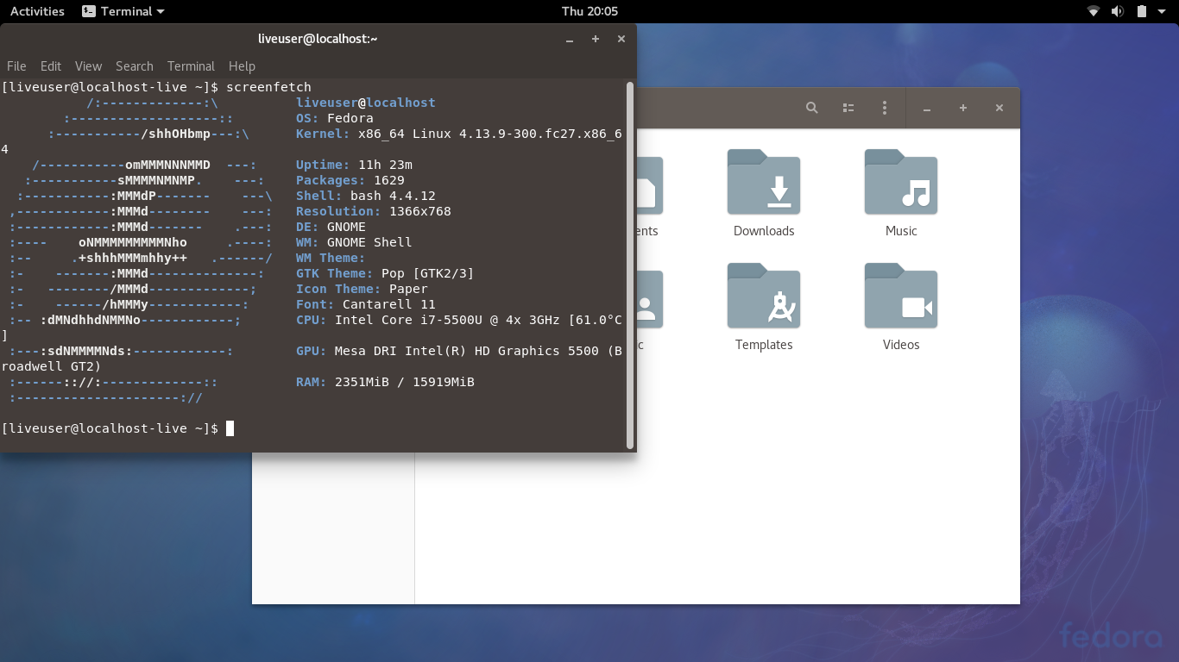Image resolution: width=1179 pixels, height=662 pixels.
Task: Maximize the terminal window
Action: [596, 39]
